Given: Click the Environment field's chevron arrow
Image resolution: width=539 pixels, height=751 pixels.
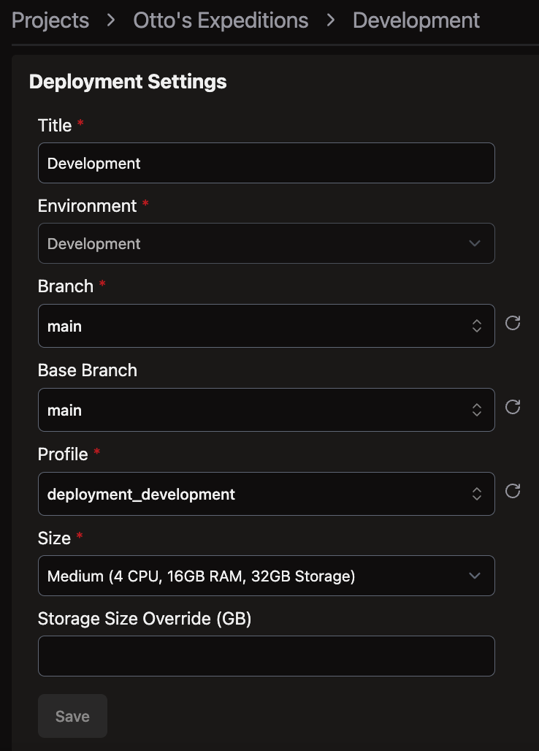Looking at the screenshot, I should point(475,243).
